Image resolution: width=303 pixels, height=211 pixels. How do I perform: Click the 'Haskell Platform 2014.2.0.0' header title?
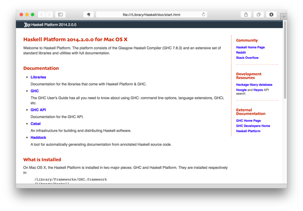(x=54, y=25)
